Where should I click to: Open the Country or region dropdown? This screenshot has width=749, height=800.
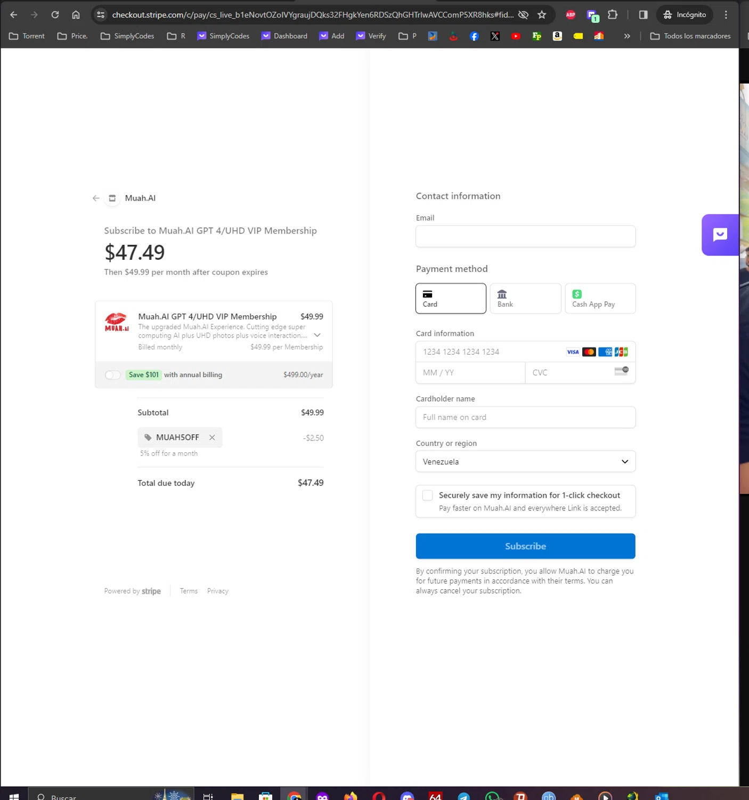(x=525, y=462)
